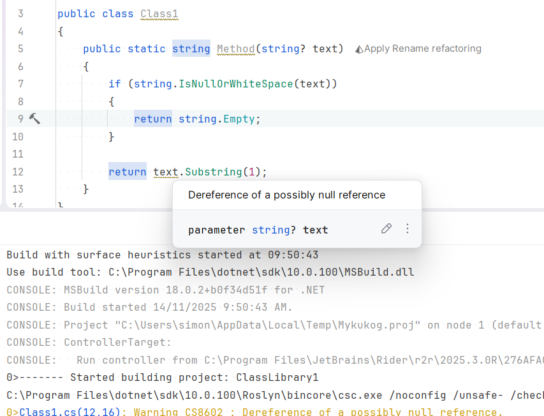Click line number 12 in the gutter
544x416 pixels.
17,172
